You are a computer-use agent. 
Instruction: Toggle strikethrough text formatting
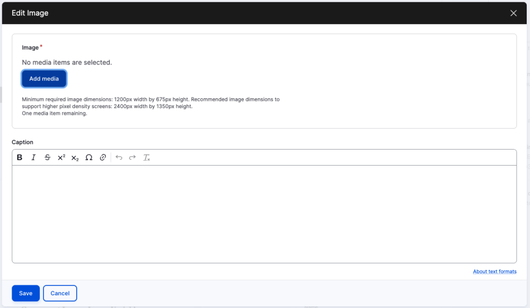(47, 157)
